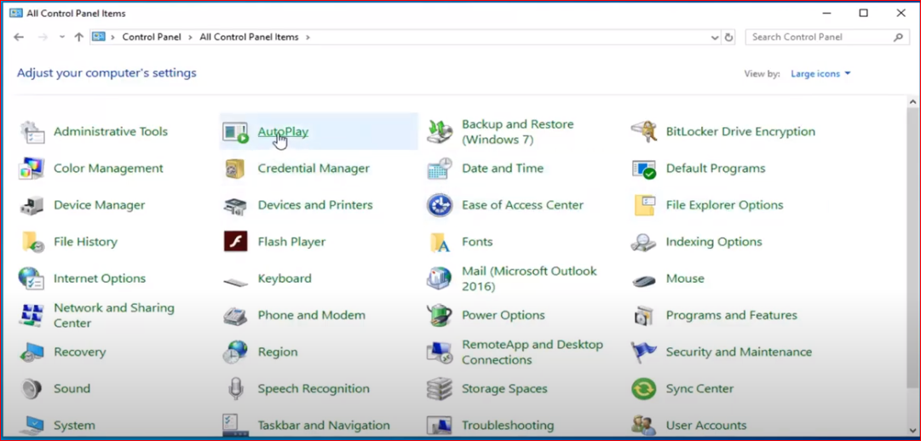Open the Programs and Features link
921x441 pixels.
[731, 315]
